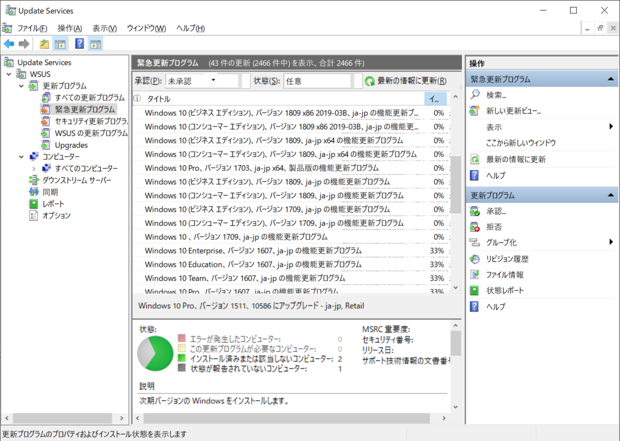This screenshot has width=620, height=441.
Task: Click the WSUS server node icon
Action: 22,74
